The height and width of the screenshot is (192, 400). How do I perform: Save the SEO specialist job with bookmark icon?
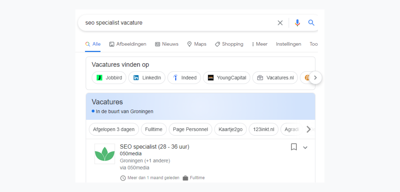(294, 147)
